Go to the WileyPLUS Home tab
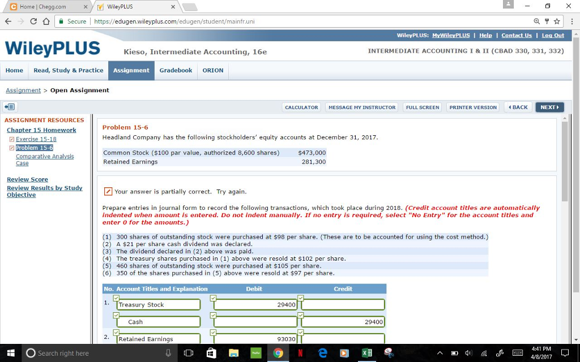 pos(14,70)
